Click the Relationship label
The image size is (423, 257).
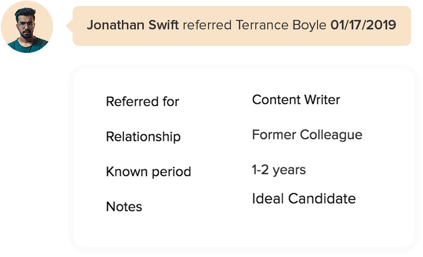(x=143, y=137)
